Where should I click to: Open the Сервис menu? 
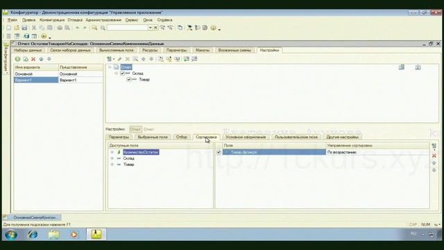[x=132, y=20]
